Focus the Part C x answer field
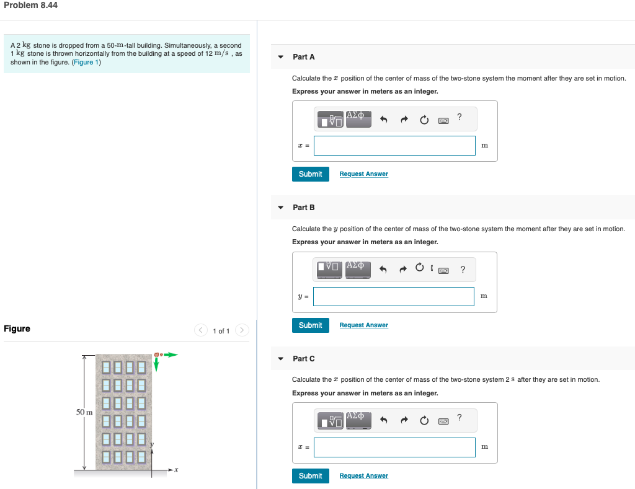The width and height of the screenshot is (635, 489). click(394, 447)
